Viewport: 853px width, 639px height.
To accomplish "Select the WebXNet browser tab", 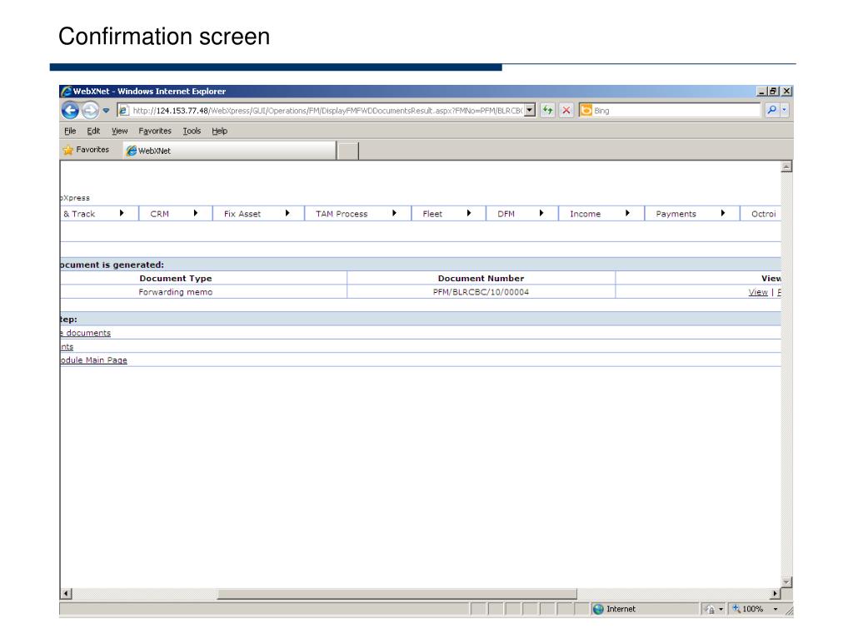I will point(230,151).
